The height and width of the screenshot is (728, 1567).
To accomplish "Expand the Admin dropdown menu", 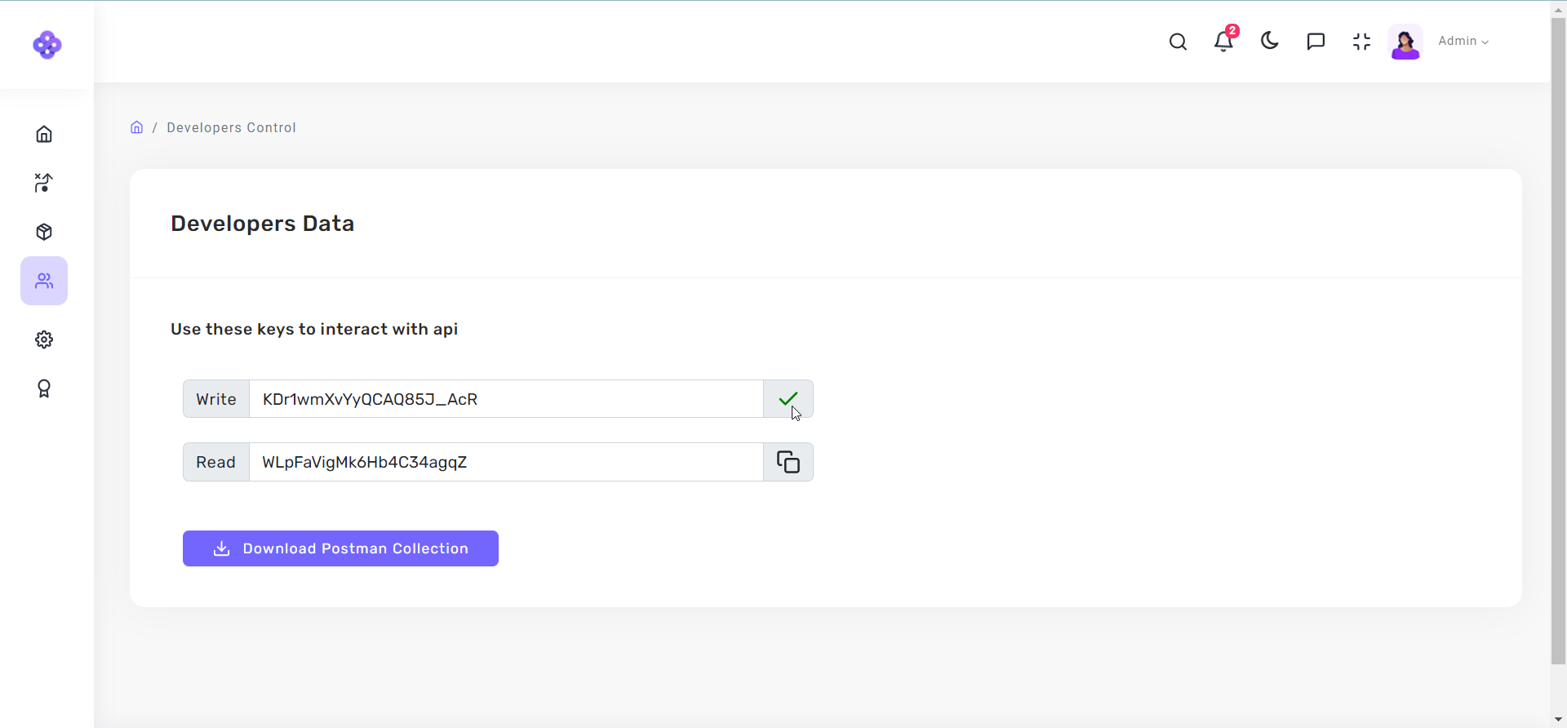I will click(1463, 42).
